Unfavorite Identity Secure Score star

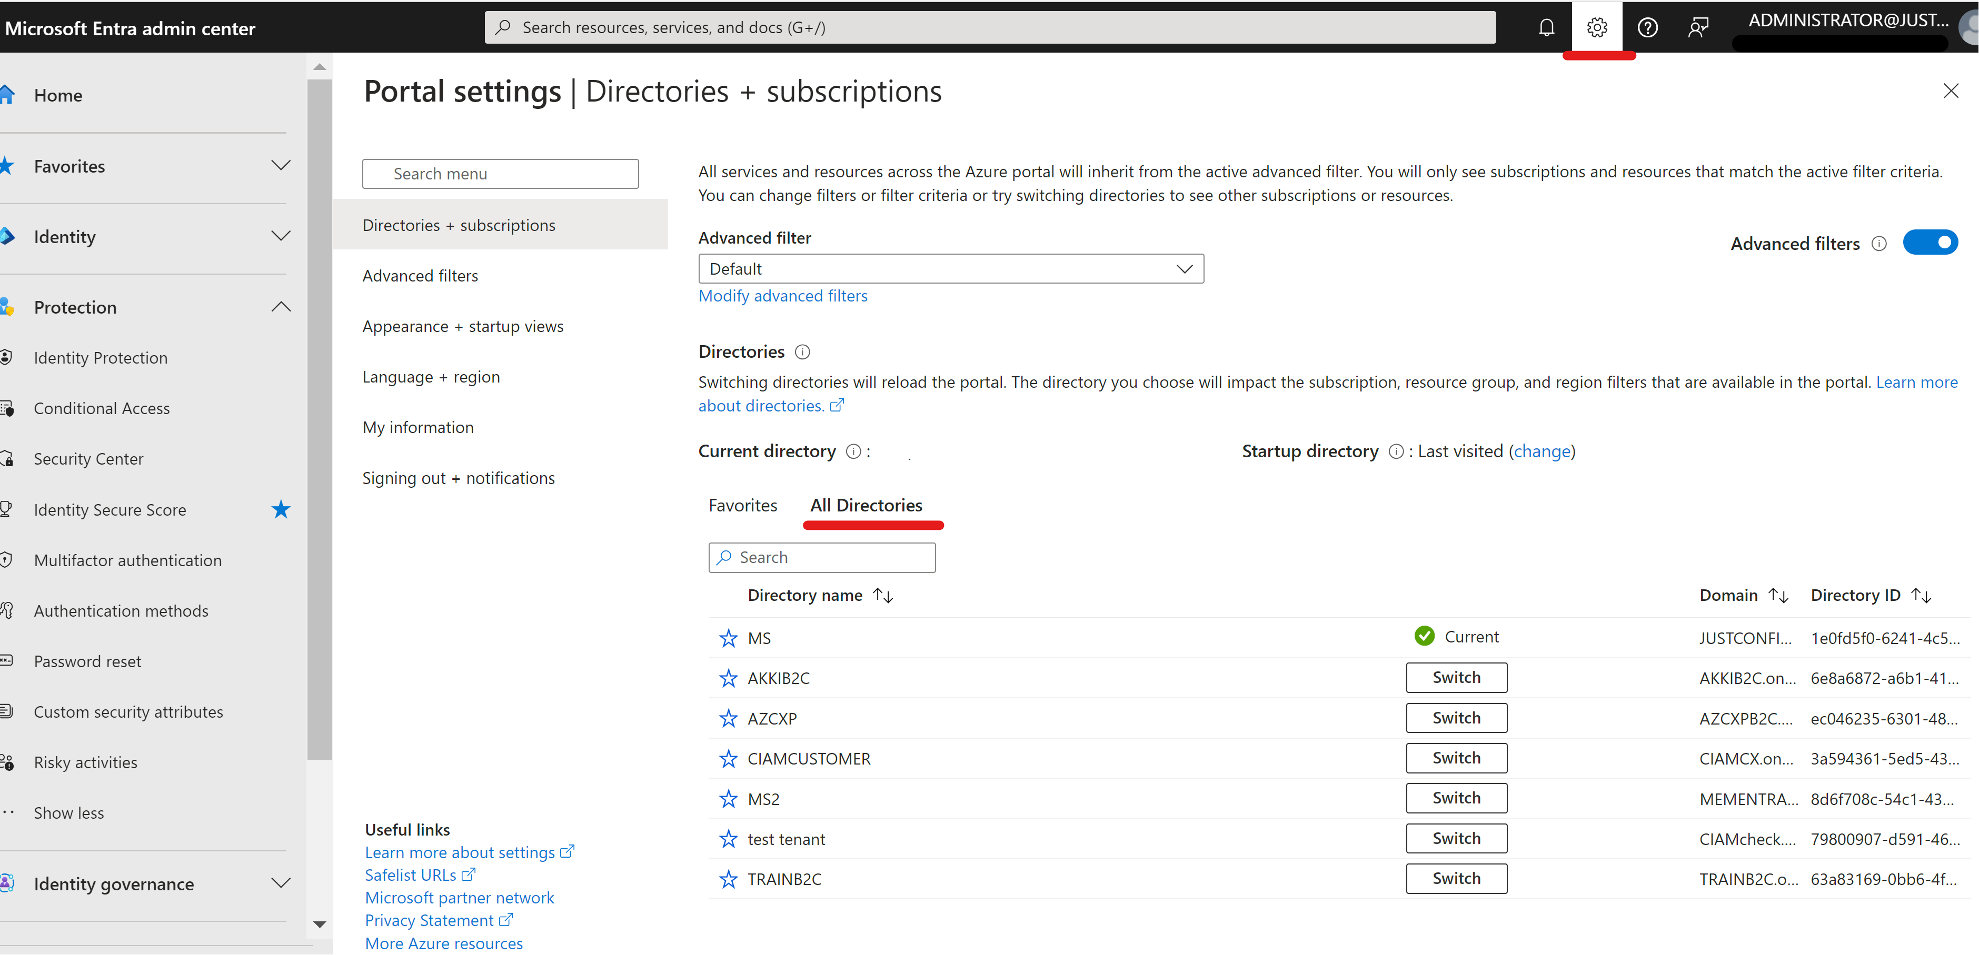tap(281, 509)
